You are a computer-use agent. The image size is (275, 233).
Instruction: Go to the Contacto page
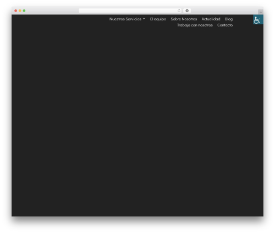(225, 25)
